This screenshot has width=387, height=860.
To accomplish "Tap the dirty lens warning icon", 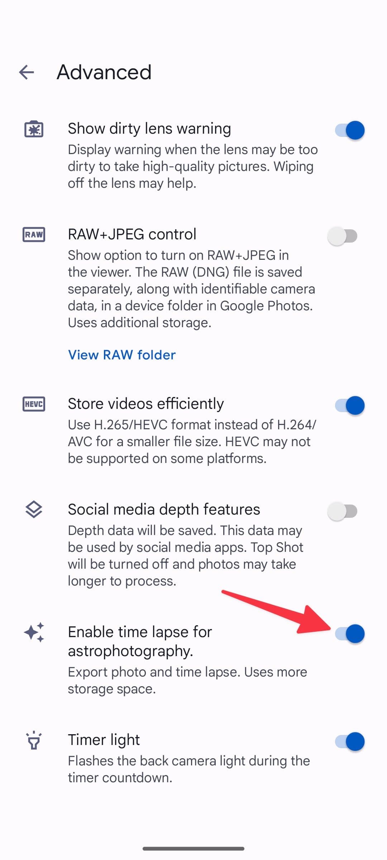I will 34,129.
